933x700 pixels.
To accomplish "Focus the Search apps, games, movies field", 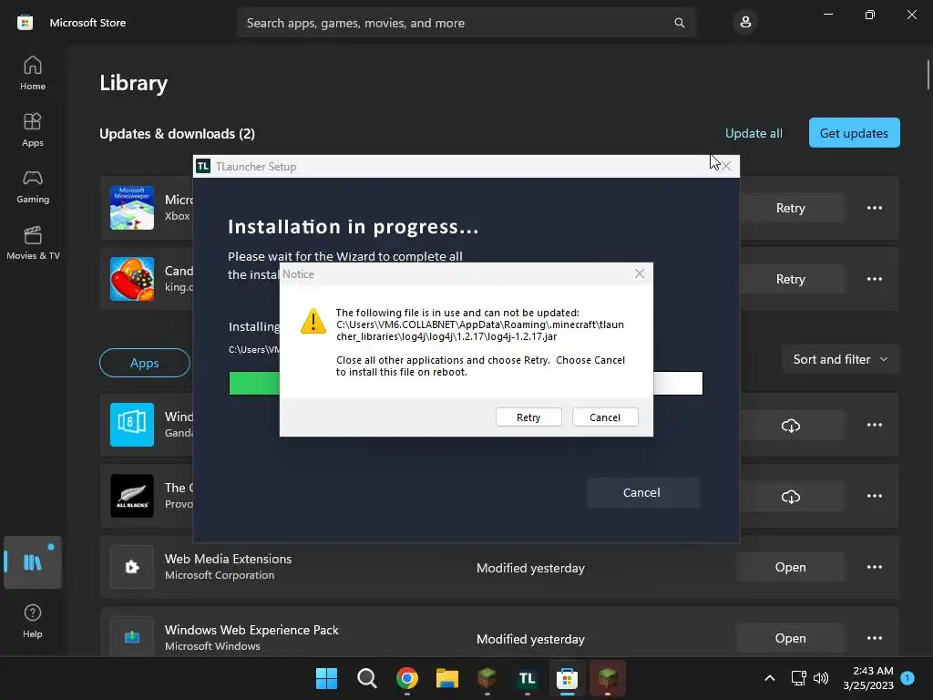I will 466,23.
